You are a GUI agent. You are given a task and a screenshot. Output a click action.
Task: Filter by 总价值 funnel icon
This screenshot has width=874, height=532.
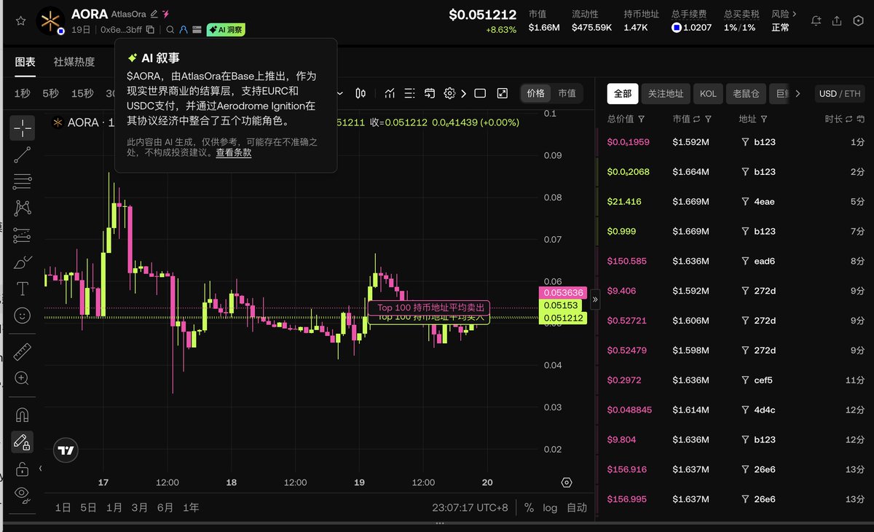(x=641, y=118)
